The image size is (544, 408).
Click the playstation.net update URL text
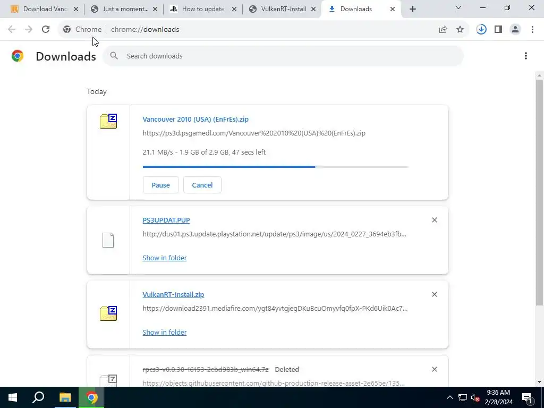(275, 234)
